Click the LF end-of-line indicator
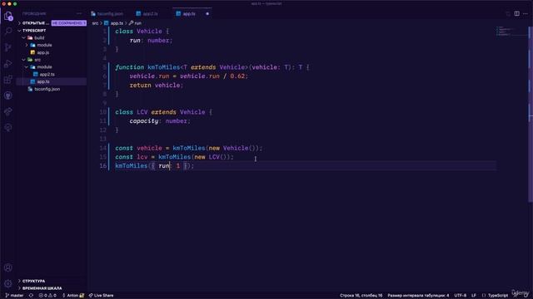Screen dimensions: 533x299 (x=474, y=296)
